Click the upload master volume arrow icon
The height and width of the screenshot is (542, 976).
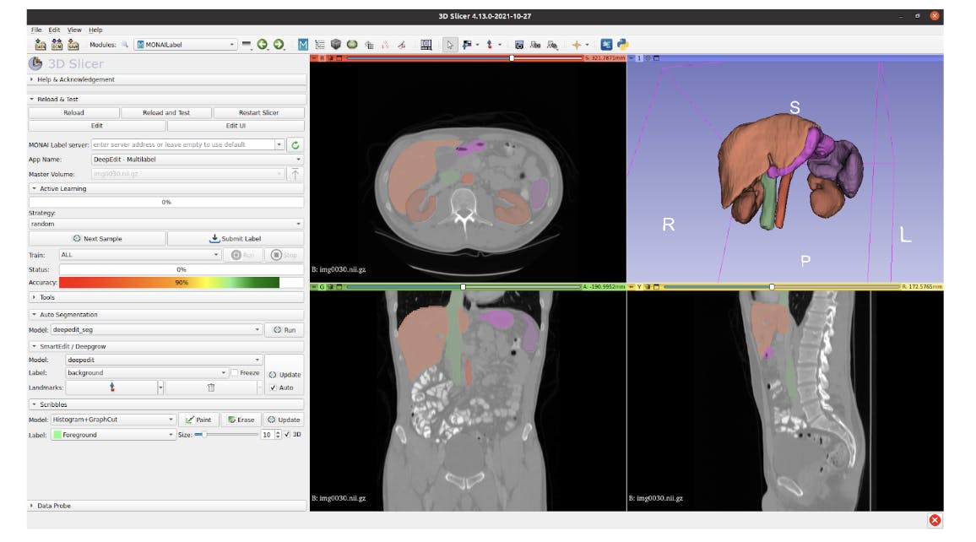tap(295, 174)
